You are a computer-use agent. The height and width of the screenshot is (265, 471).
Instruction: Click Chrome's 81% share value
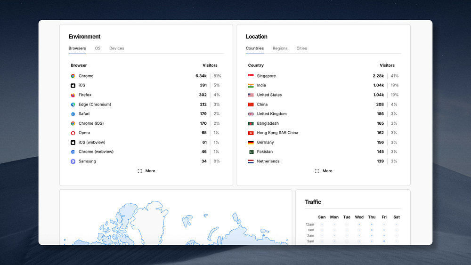[x=218, y=76]
